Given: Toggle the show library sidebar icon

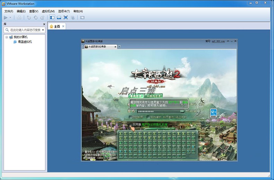Looking at the screenshot, I should pyautogui.click(x=52, y=17).
